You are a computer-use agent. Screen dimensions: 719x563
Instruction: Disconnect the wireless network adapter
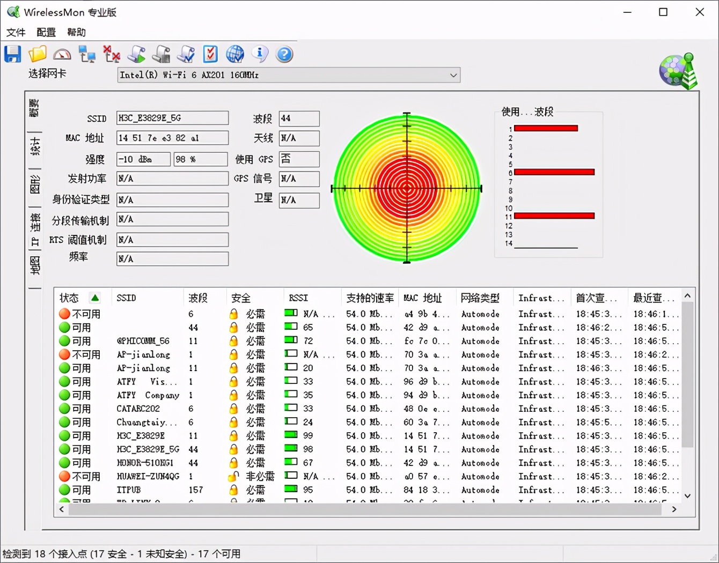click(111, 54)
